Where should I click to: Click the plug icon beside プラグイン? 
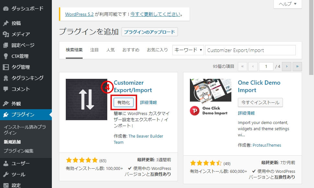tap(6, 115)
